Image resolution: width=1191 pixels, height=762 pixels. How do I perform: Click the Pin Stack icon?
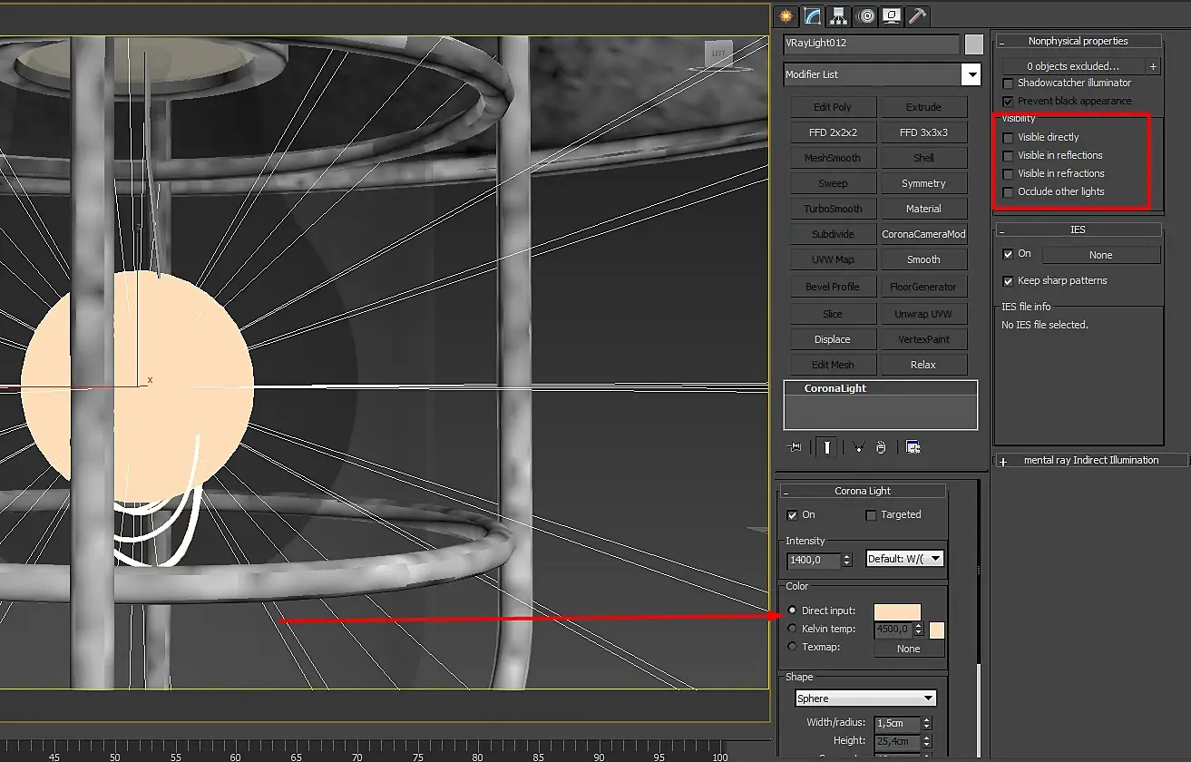click(x=796, y=447)
